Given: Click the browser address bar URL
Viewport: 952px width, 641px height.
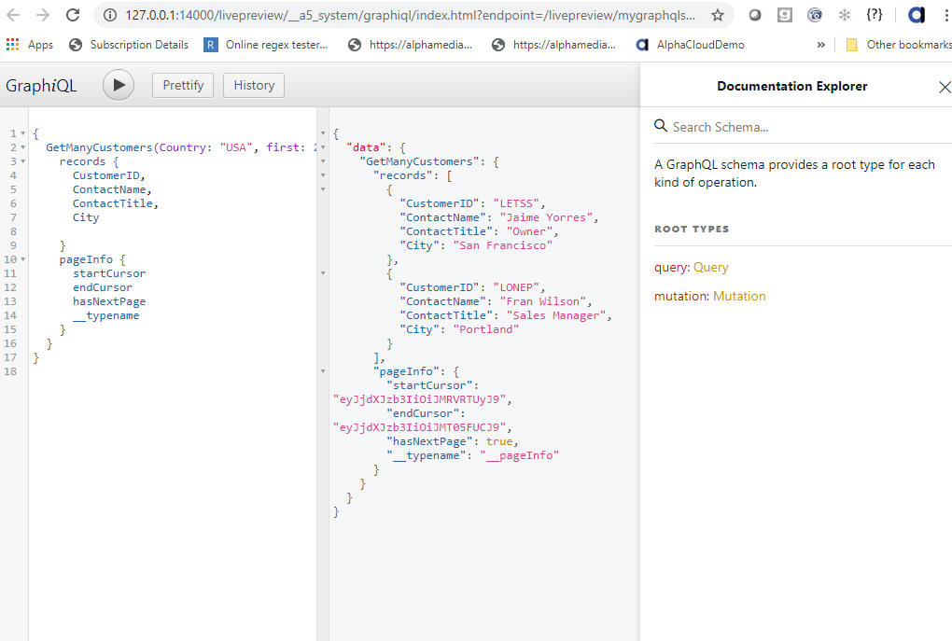Looking at the screenshot, I should 410,15.
